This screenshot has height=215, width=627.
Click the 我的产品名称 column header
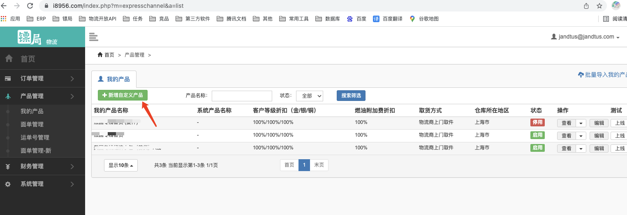point(111,110)
